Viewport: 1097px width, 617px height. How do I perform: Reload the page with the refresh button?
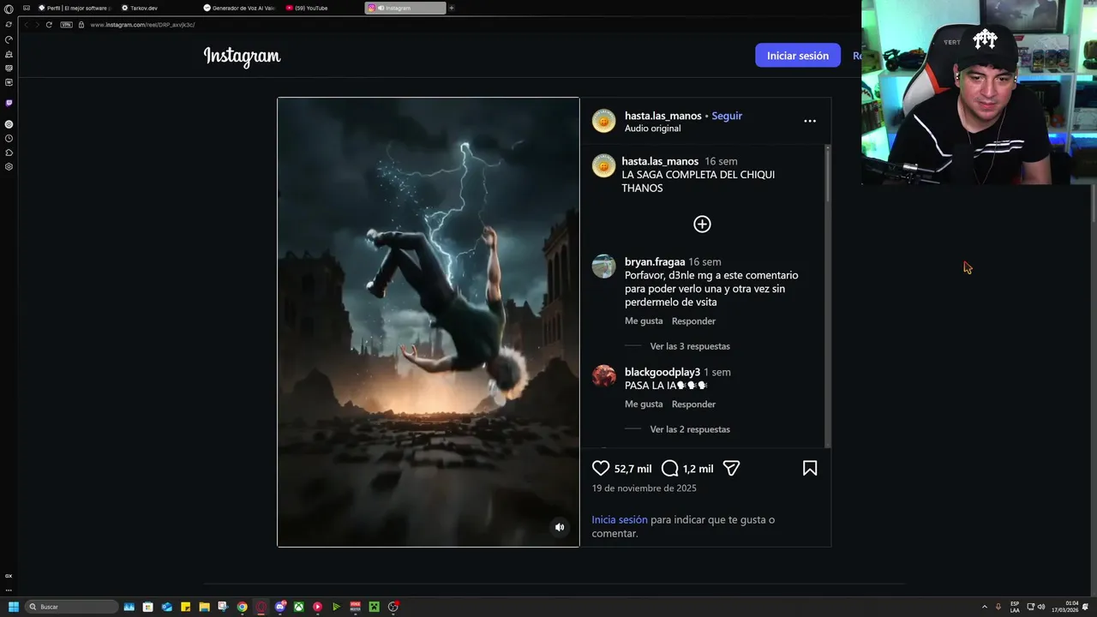click(49, 25)
